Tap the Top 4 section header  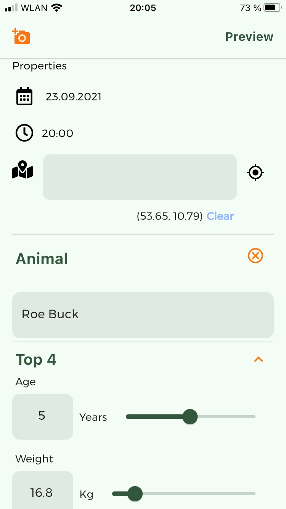[x=36, y=360]
